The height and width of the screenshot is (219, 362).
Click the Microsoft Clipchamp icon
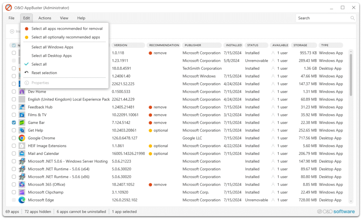click(22, 192)
